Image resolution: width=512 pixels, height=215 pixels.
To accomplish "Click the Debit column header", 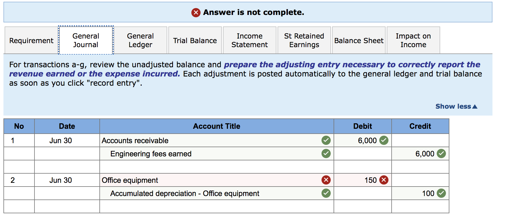I will point(363,126).
